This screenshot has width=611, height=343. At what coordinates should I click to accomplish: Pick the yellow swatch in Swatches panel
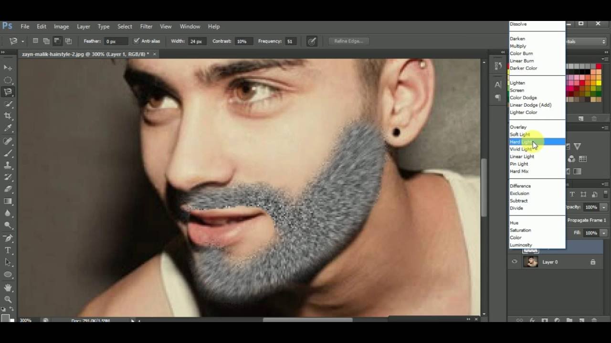point(599,83)
